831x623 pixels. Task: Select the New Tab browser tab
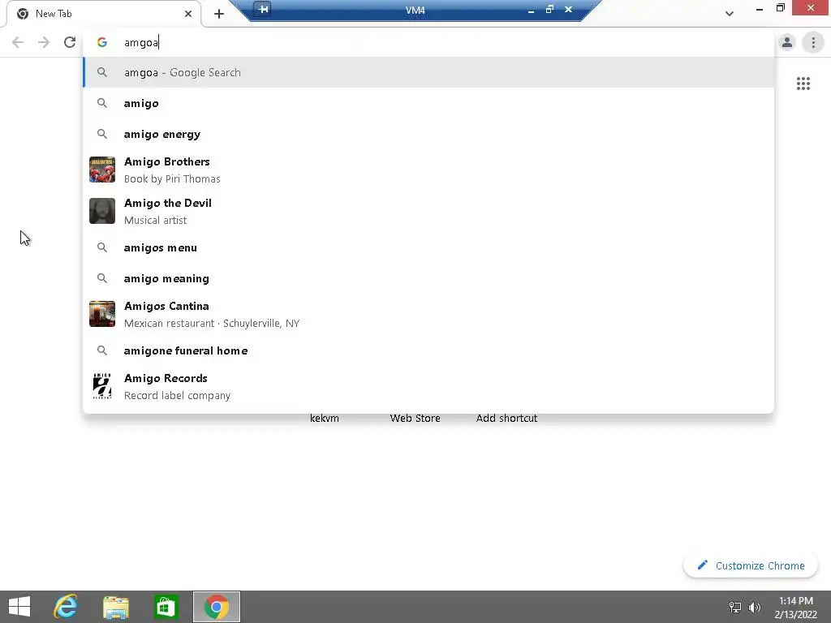pos(104,14)
